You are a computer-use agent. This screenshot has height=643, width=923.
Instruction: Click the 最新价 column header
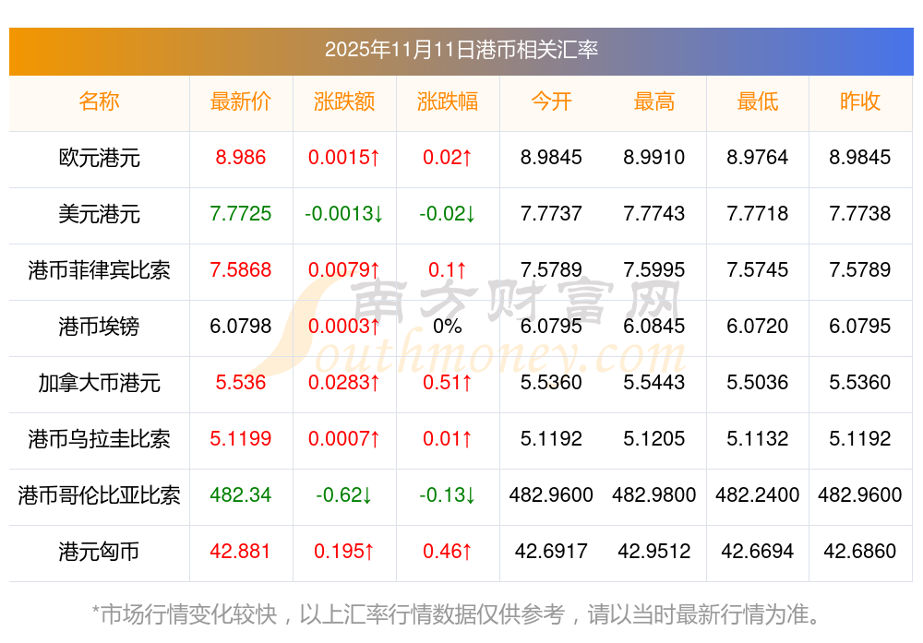[x=241, y=101]
